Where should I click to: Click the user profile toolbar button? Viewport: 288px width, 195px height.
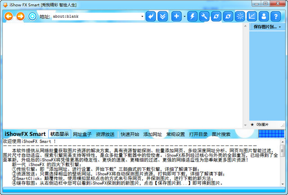tap(264, 16)
